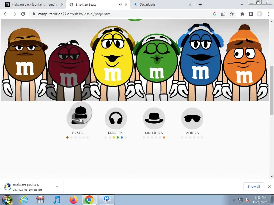Open the Chrome profile avatar
Screen dimensions: 274x205
point(260,14)
